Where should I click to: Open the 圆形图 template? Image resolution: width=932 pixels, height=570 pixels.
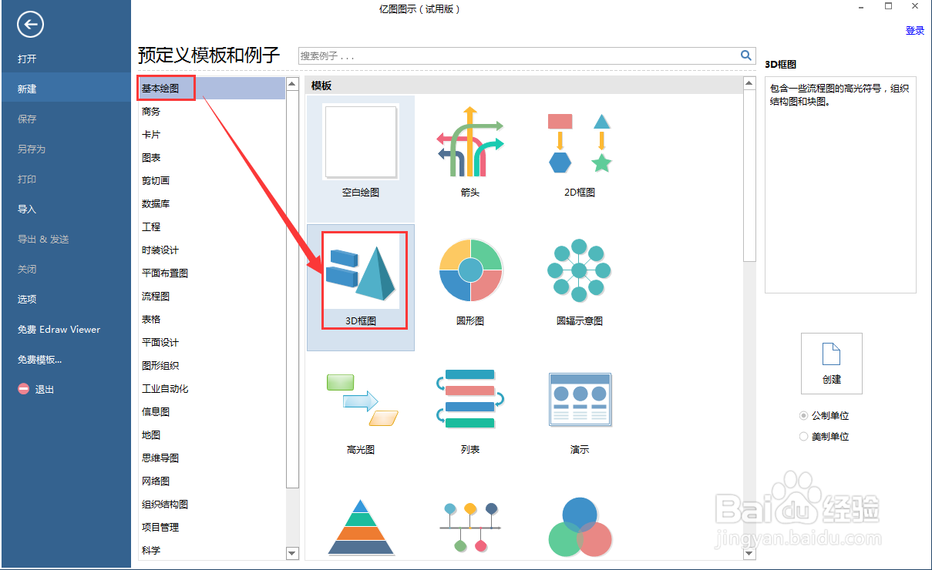point(469,270)
